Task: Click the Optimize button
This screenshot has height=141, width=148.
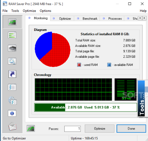Action: [99, 128]
